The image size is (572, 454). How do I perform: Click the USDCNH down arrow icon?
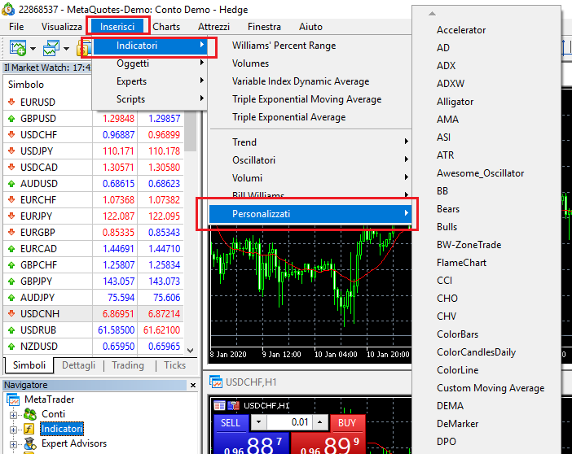point(11,313)
